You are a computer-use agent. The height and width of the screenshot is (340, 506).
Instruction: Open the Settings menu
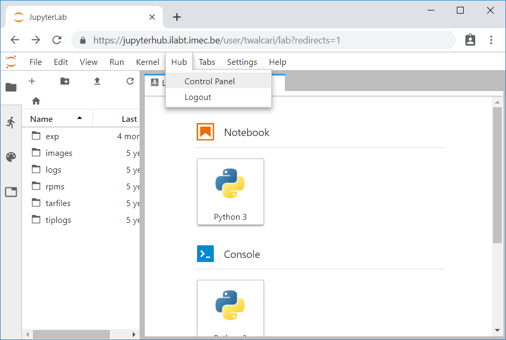coord(242,62)
